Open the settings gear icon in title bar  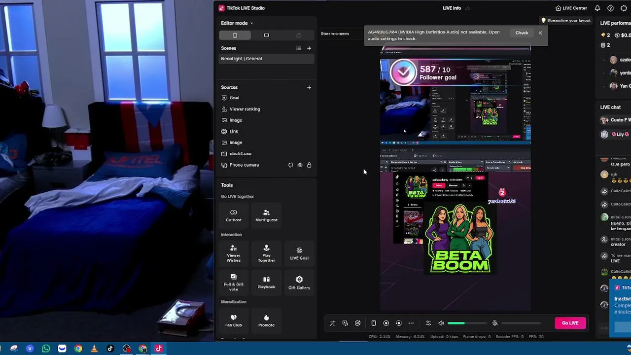point(624,8)
